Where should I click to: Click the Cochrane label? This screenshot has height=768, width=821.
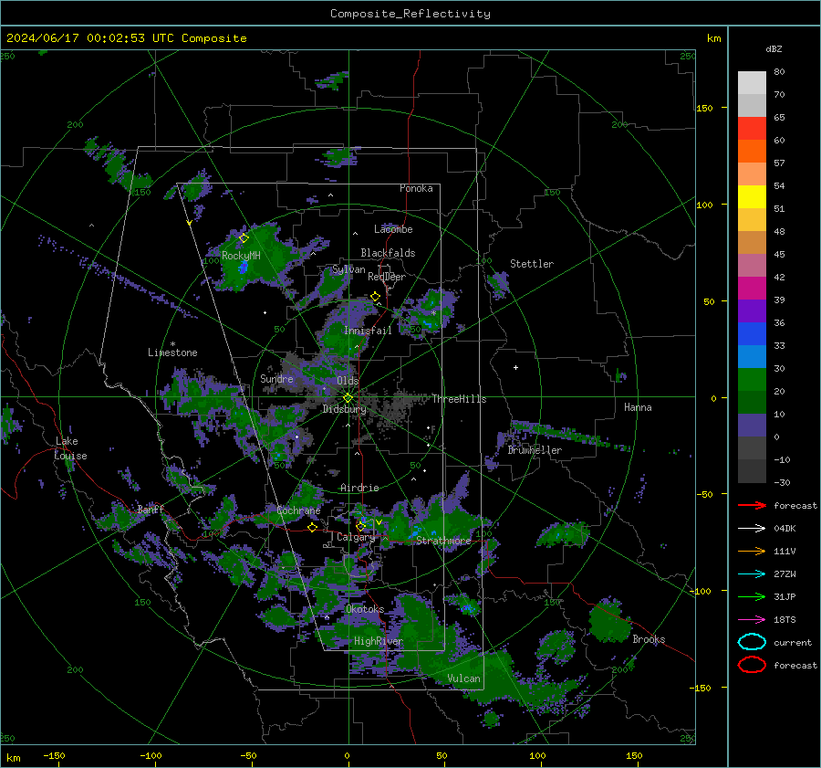click(x=298, y=510)
